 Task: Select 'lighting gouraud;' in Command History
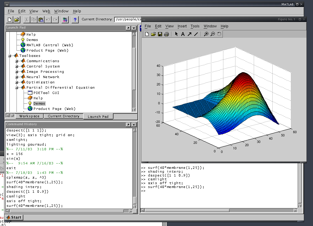pos(26,144)
